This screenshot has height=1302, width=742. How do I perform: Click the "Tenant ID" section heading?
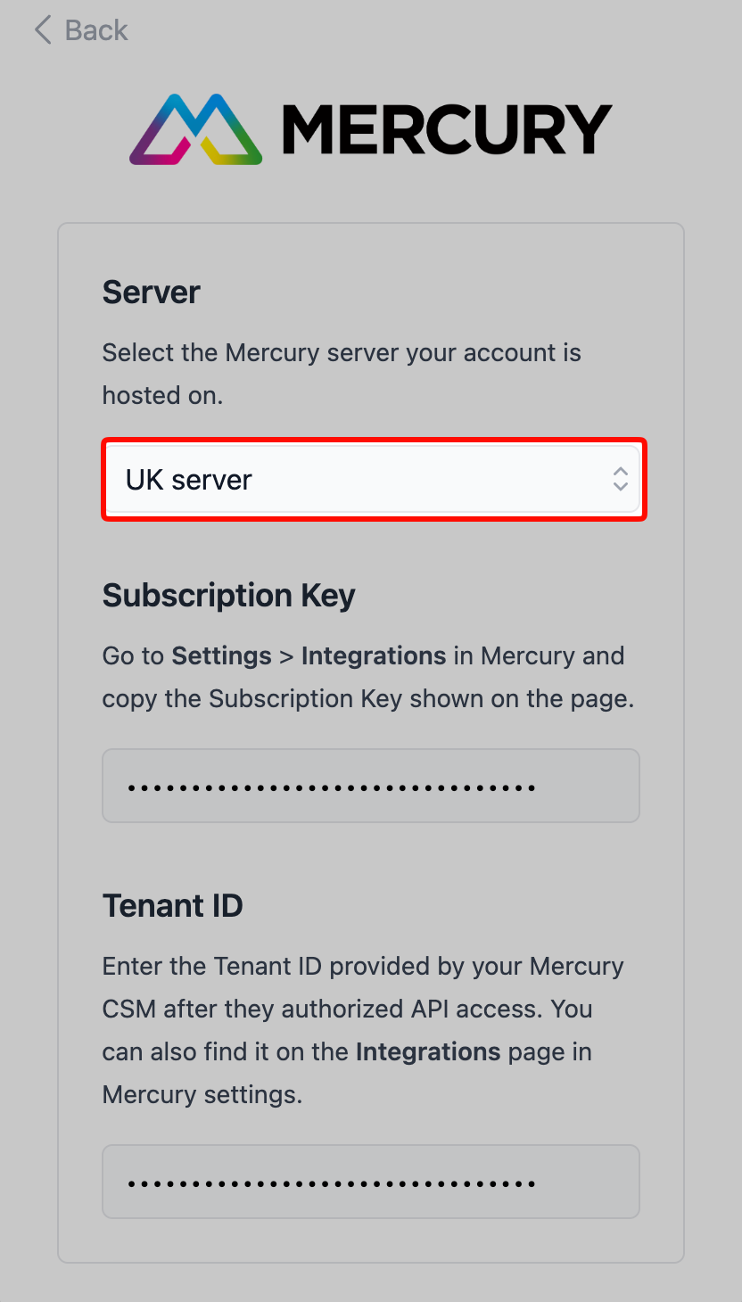pyautogui.click(x=173, y=905)
